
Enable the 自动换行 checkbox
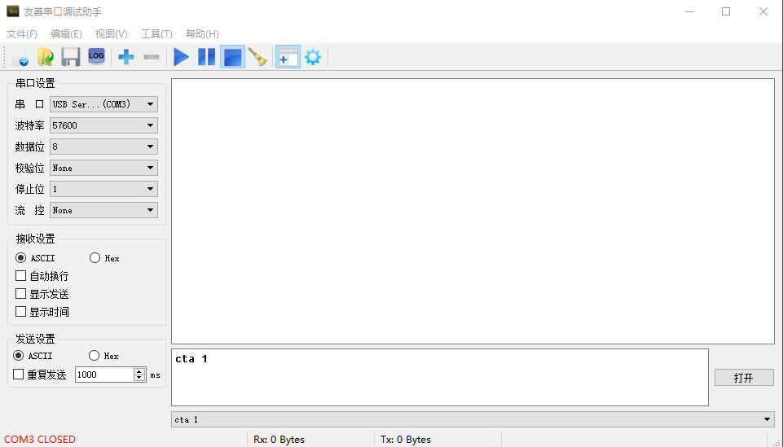(x=21, y=276)
